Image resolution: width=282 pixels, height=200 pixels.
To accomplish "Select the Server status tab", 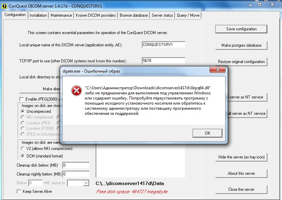I will click(x=162, y=15).
